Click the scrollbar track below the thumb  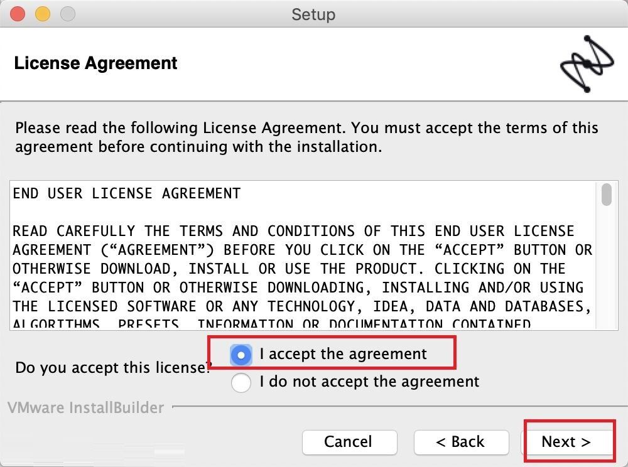607,268
